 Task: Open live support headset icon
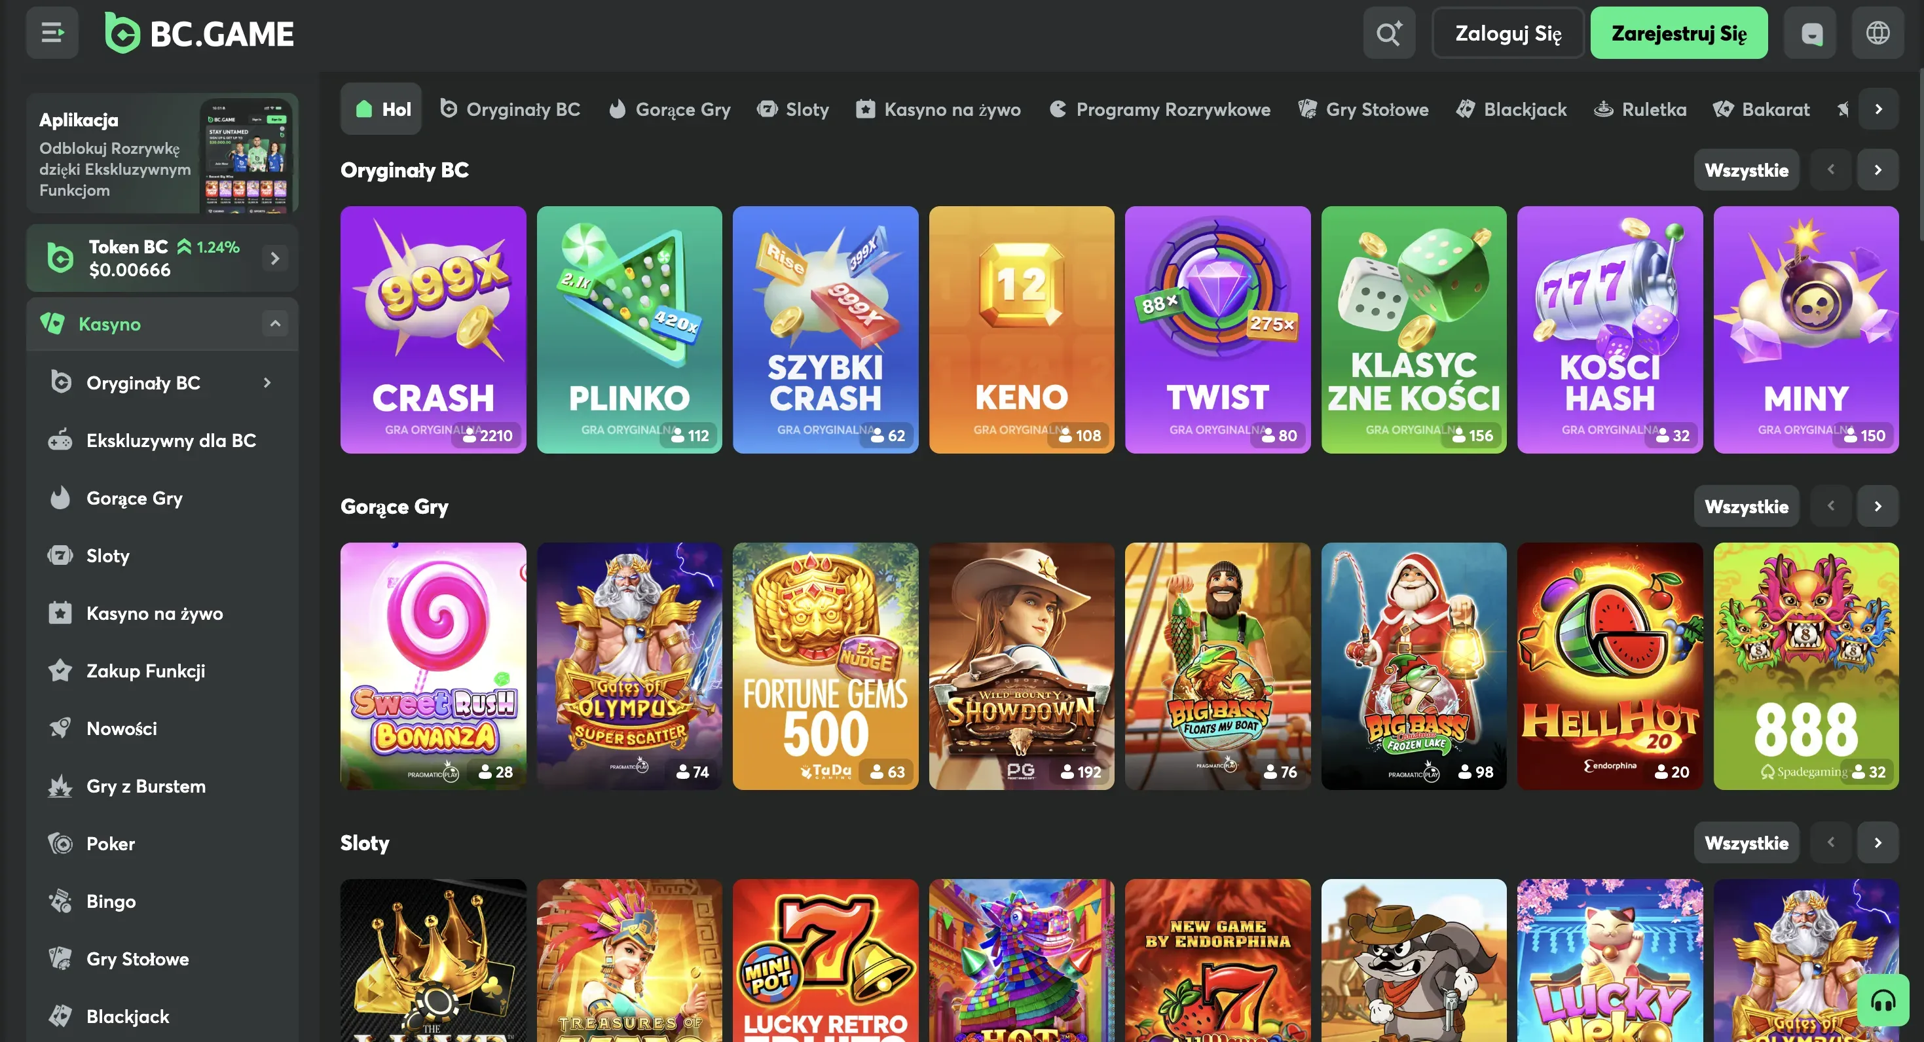pos(1883,1000)
